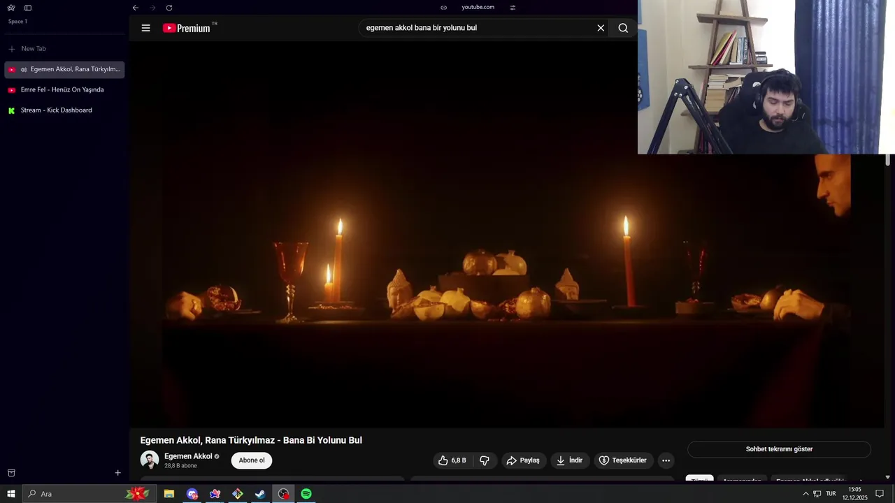Open the Windows Start menu

click(x=11, y=494)
